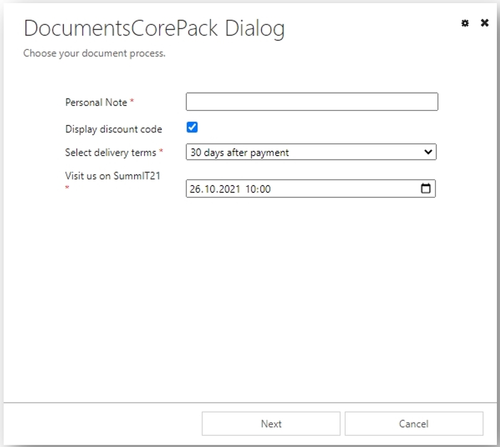
Task: Click the Personal Note label
Action: pos(96,102)
